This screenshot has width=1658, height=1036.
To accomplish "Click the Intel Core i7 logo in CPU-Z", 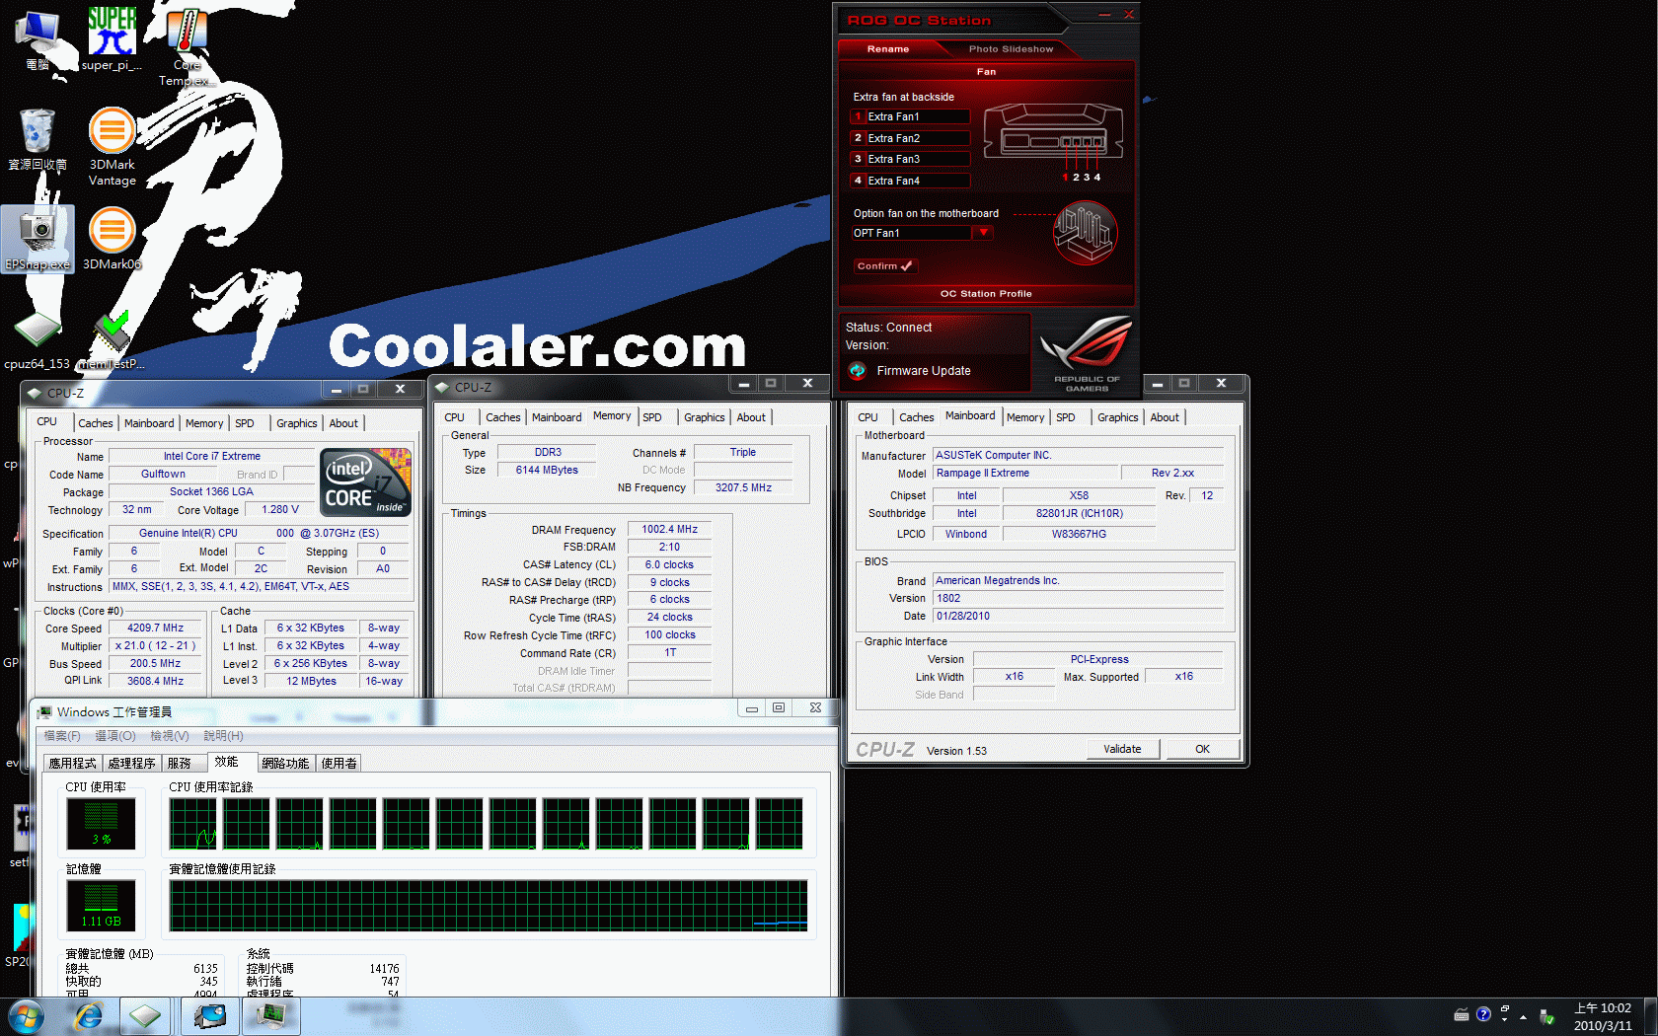I will tap(366, 481).
